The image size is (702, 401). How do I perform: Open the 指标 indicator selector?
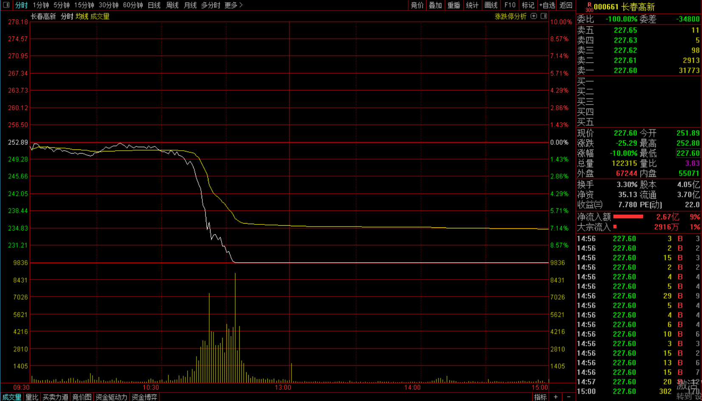(540, 397)
